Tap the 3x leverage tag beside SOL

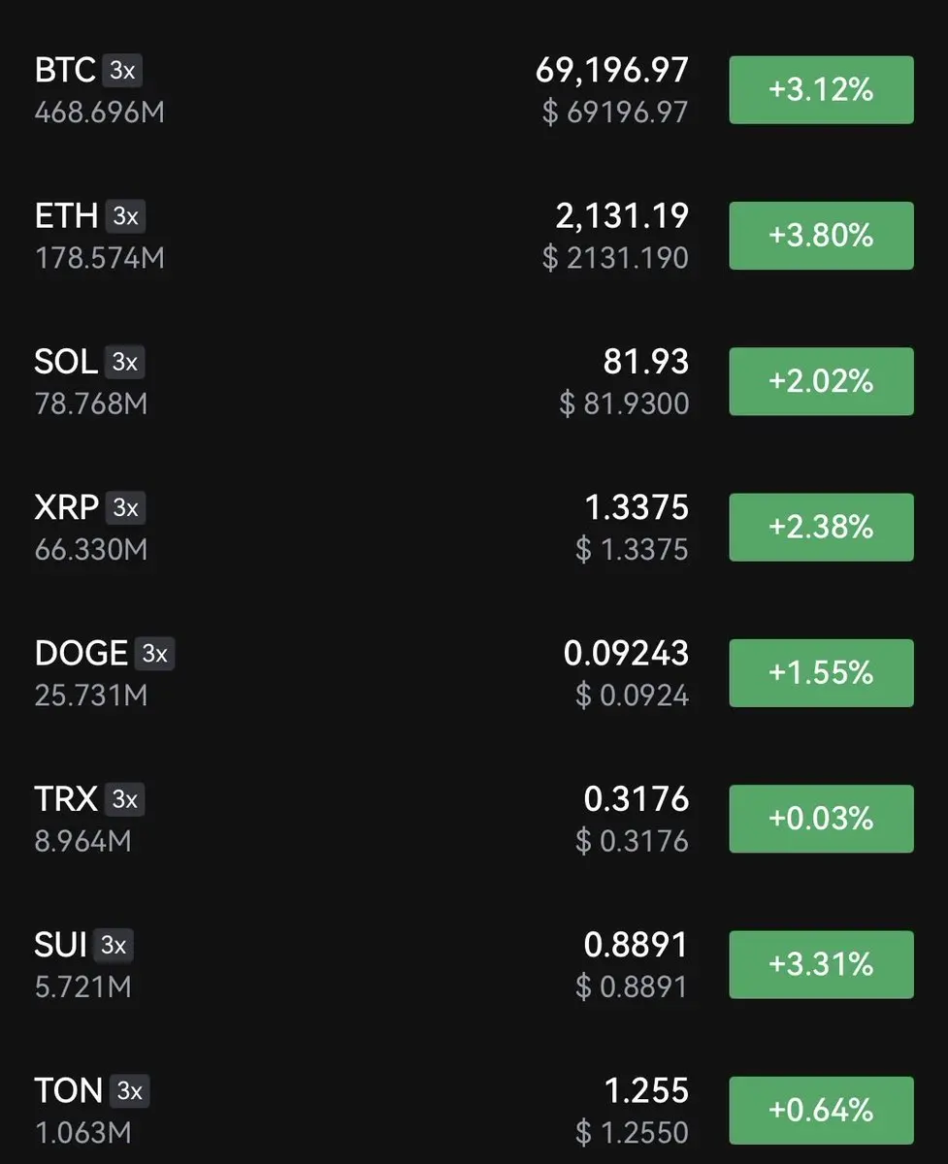coord(125,362)
